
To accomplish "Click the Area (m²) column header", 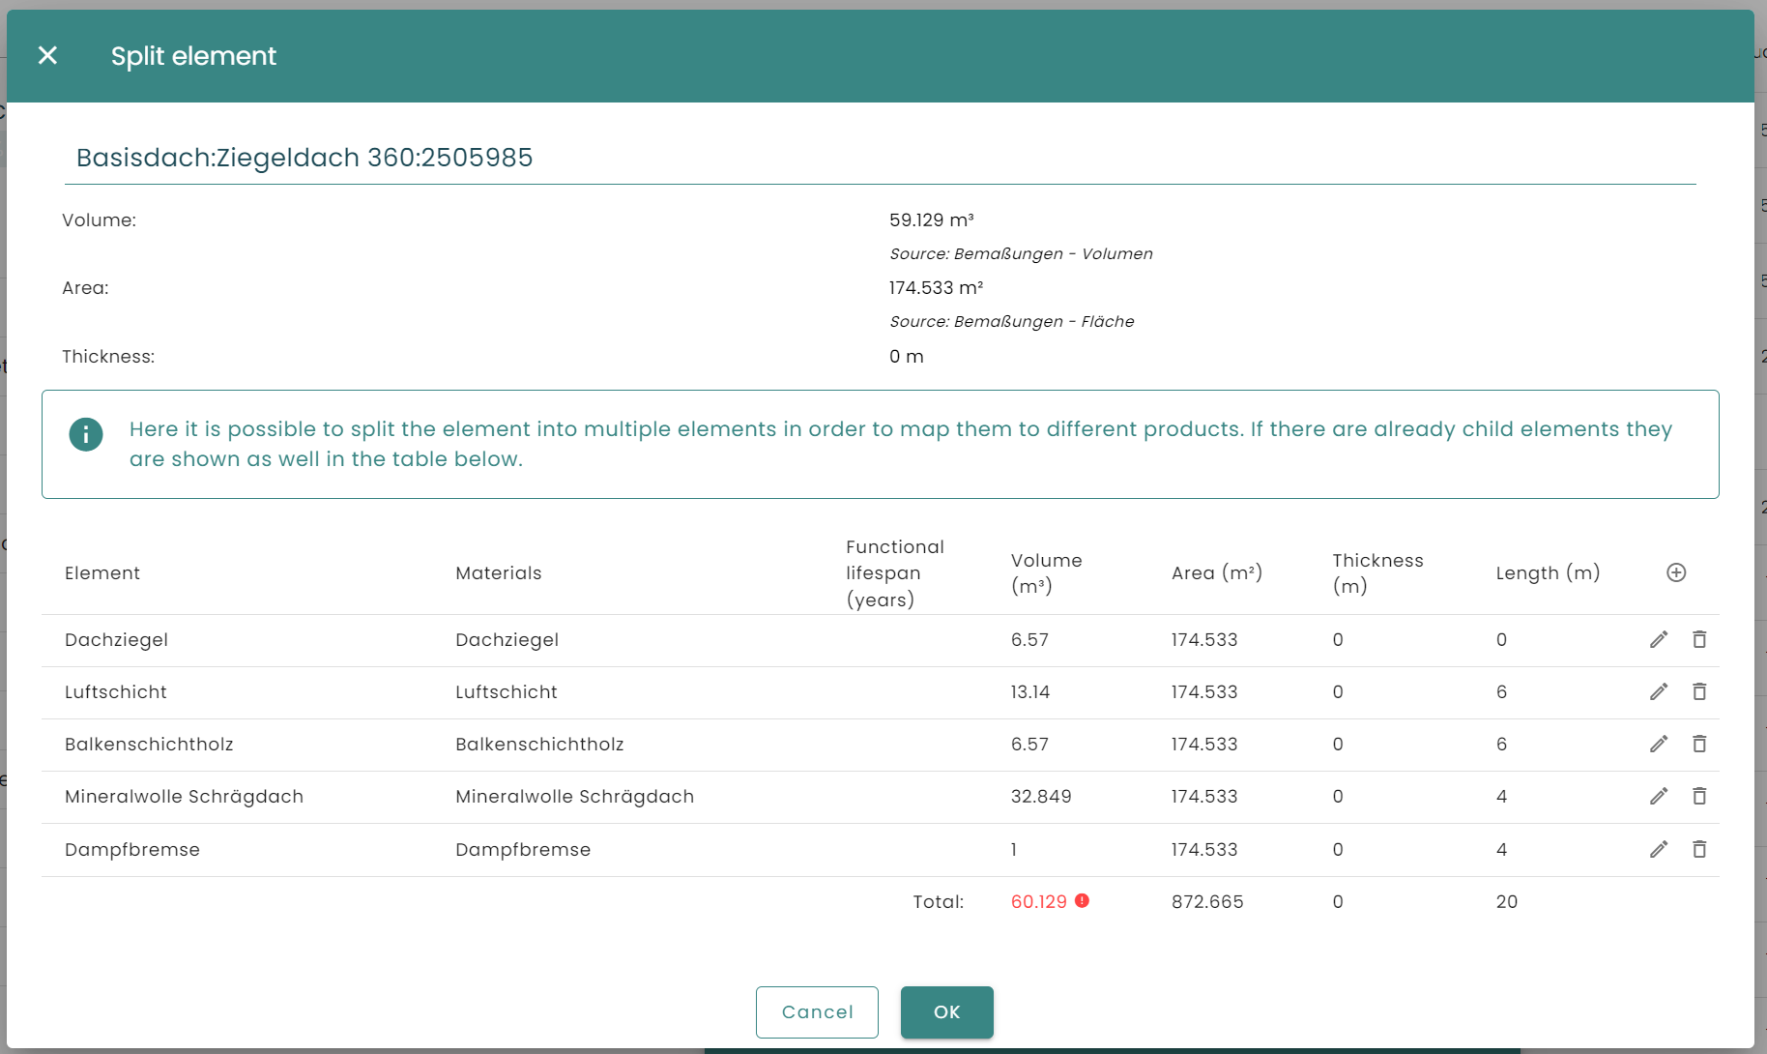I will tap(1217, 573).
